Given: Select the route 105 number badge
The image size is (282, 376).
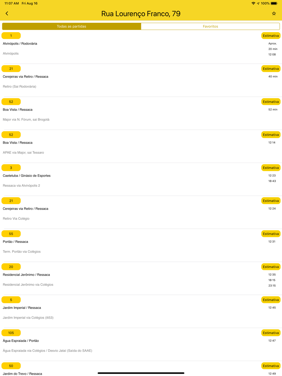Looking at the screenshot, I should (x=11, y=333).
